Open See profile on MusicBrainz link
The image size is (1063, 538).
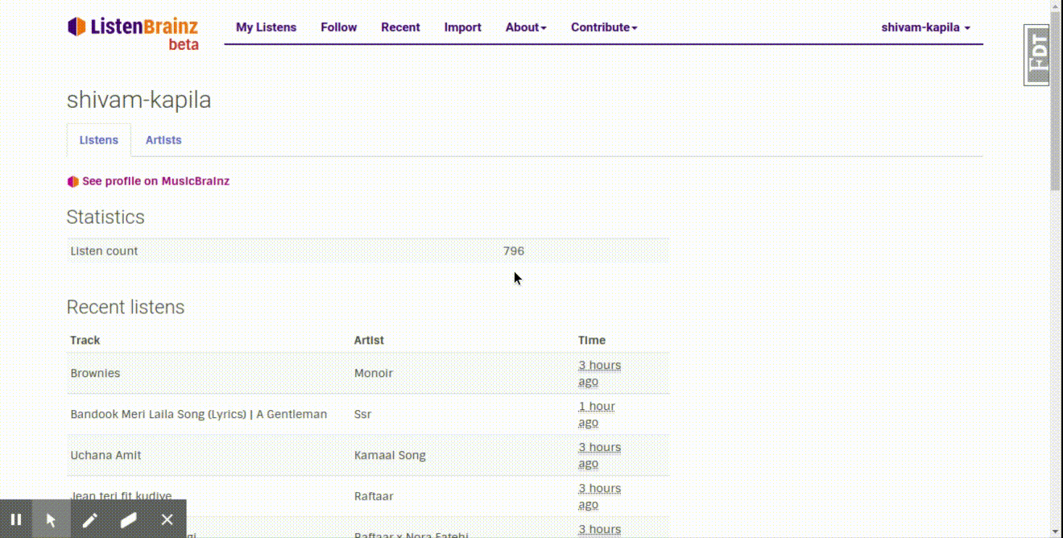point(155,181)
